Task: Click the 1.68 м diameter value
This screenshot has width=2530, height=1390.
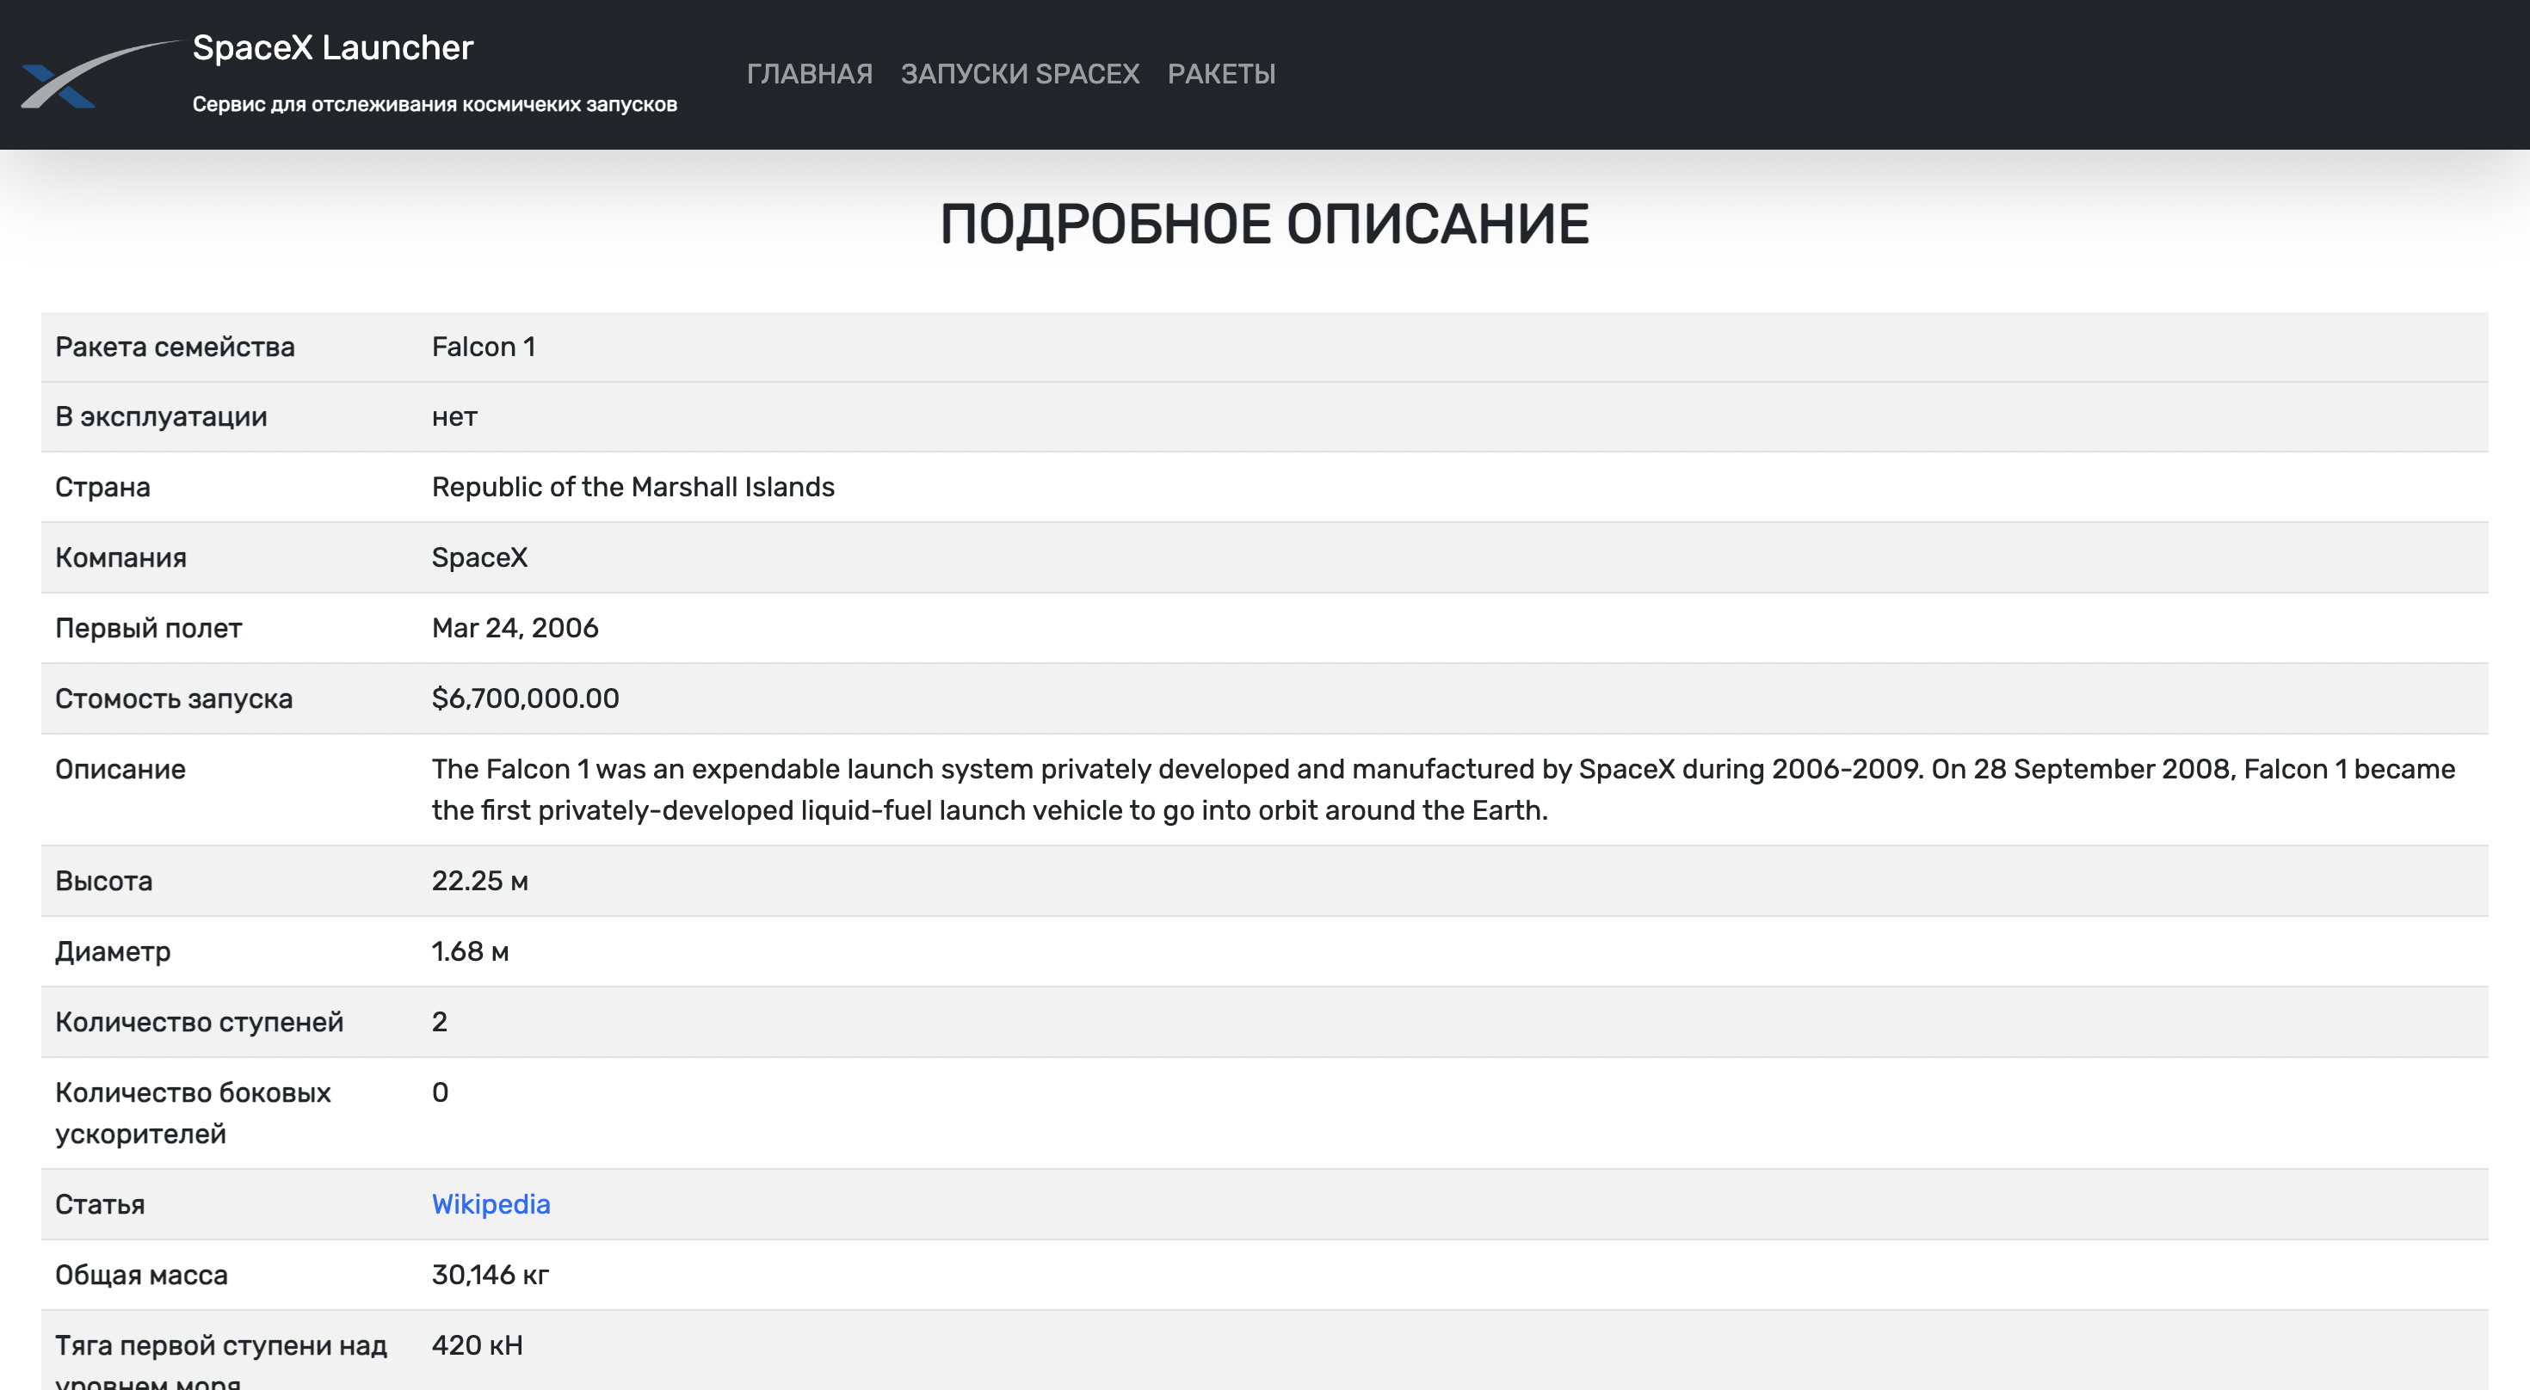Action: pos(470,952)
